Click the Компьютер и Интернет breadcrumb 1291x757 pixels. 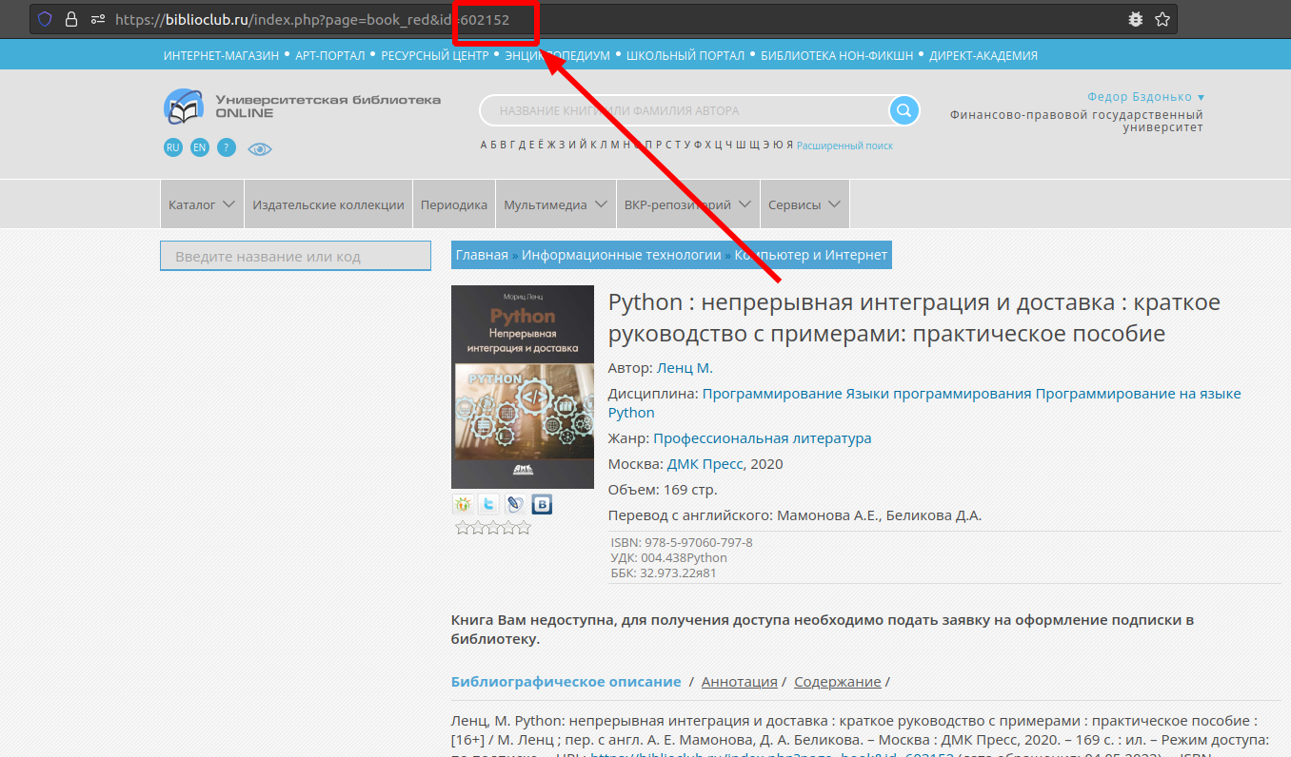(x=811, y=255)
